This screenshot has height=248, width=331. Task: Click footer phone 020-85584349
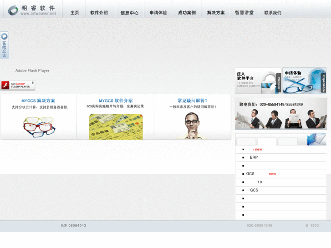(x=259, y=225)
